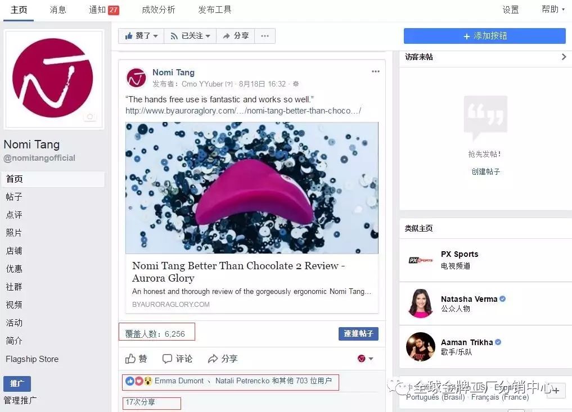
Task: Open 设置 in top bar
Action: (510, 10)
